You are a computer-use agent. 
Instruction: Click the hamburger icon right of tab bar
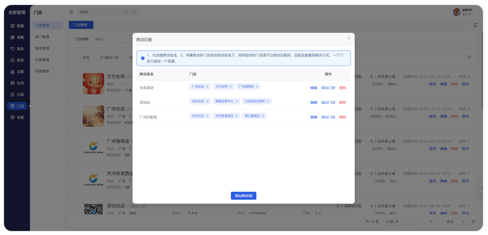475,25
